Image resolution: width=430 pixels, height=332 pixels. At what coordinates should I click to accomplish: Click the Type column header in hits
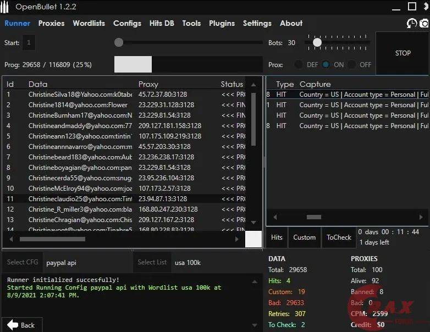[x=285, y=84]
